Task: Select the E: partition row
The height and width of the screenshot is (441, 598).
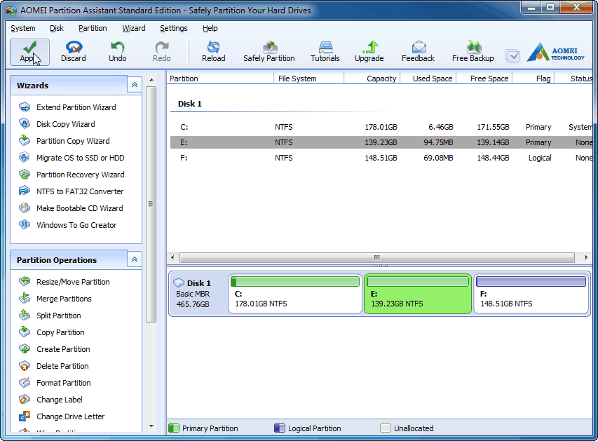Action: point(381,142)
